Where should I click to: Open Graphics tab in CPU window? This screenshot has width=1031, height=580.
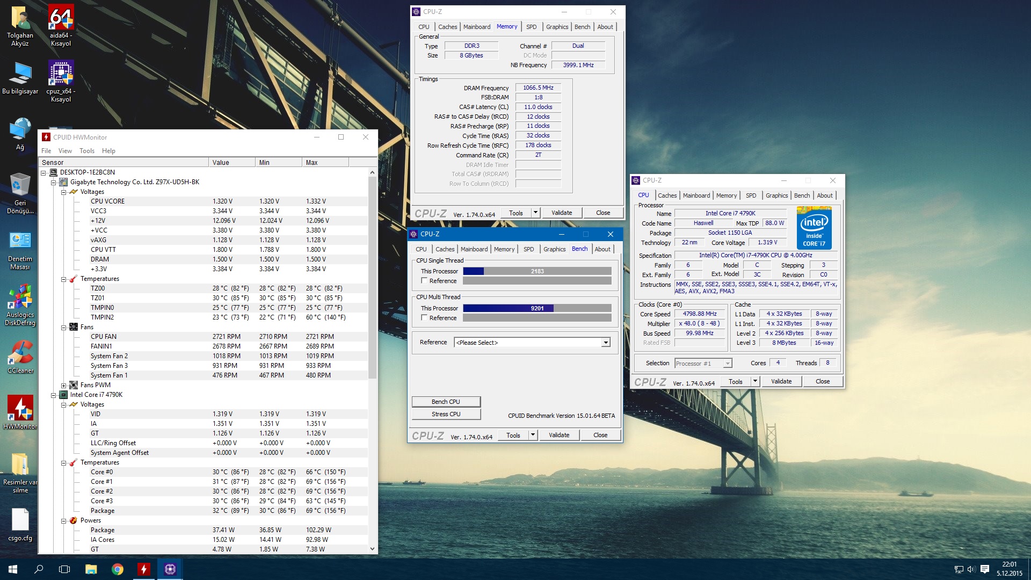pos(776,195)
